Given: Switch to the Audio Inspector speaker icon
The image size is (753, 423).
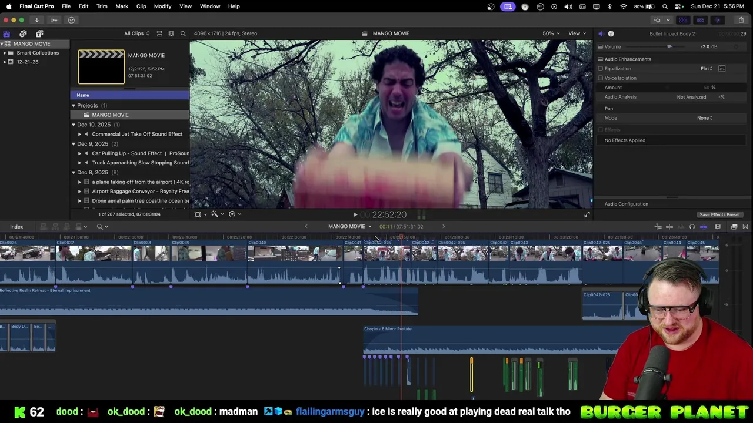Looking at the screenshot, I should [x=601, y=33].
